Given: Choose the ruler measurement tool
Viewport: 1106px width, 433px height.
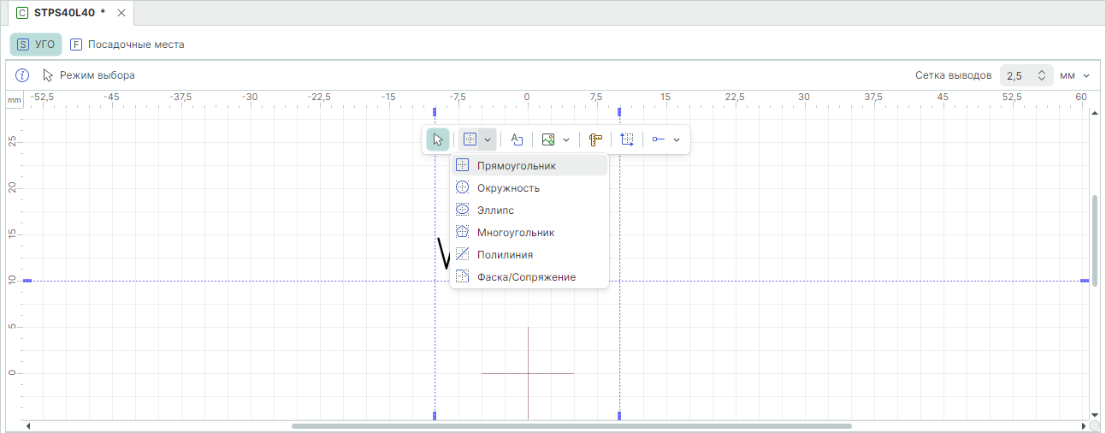Looking at the screenshot, I should click(595, 139).
